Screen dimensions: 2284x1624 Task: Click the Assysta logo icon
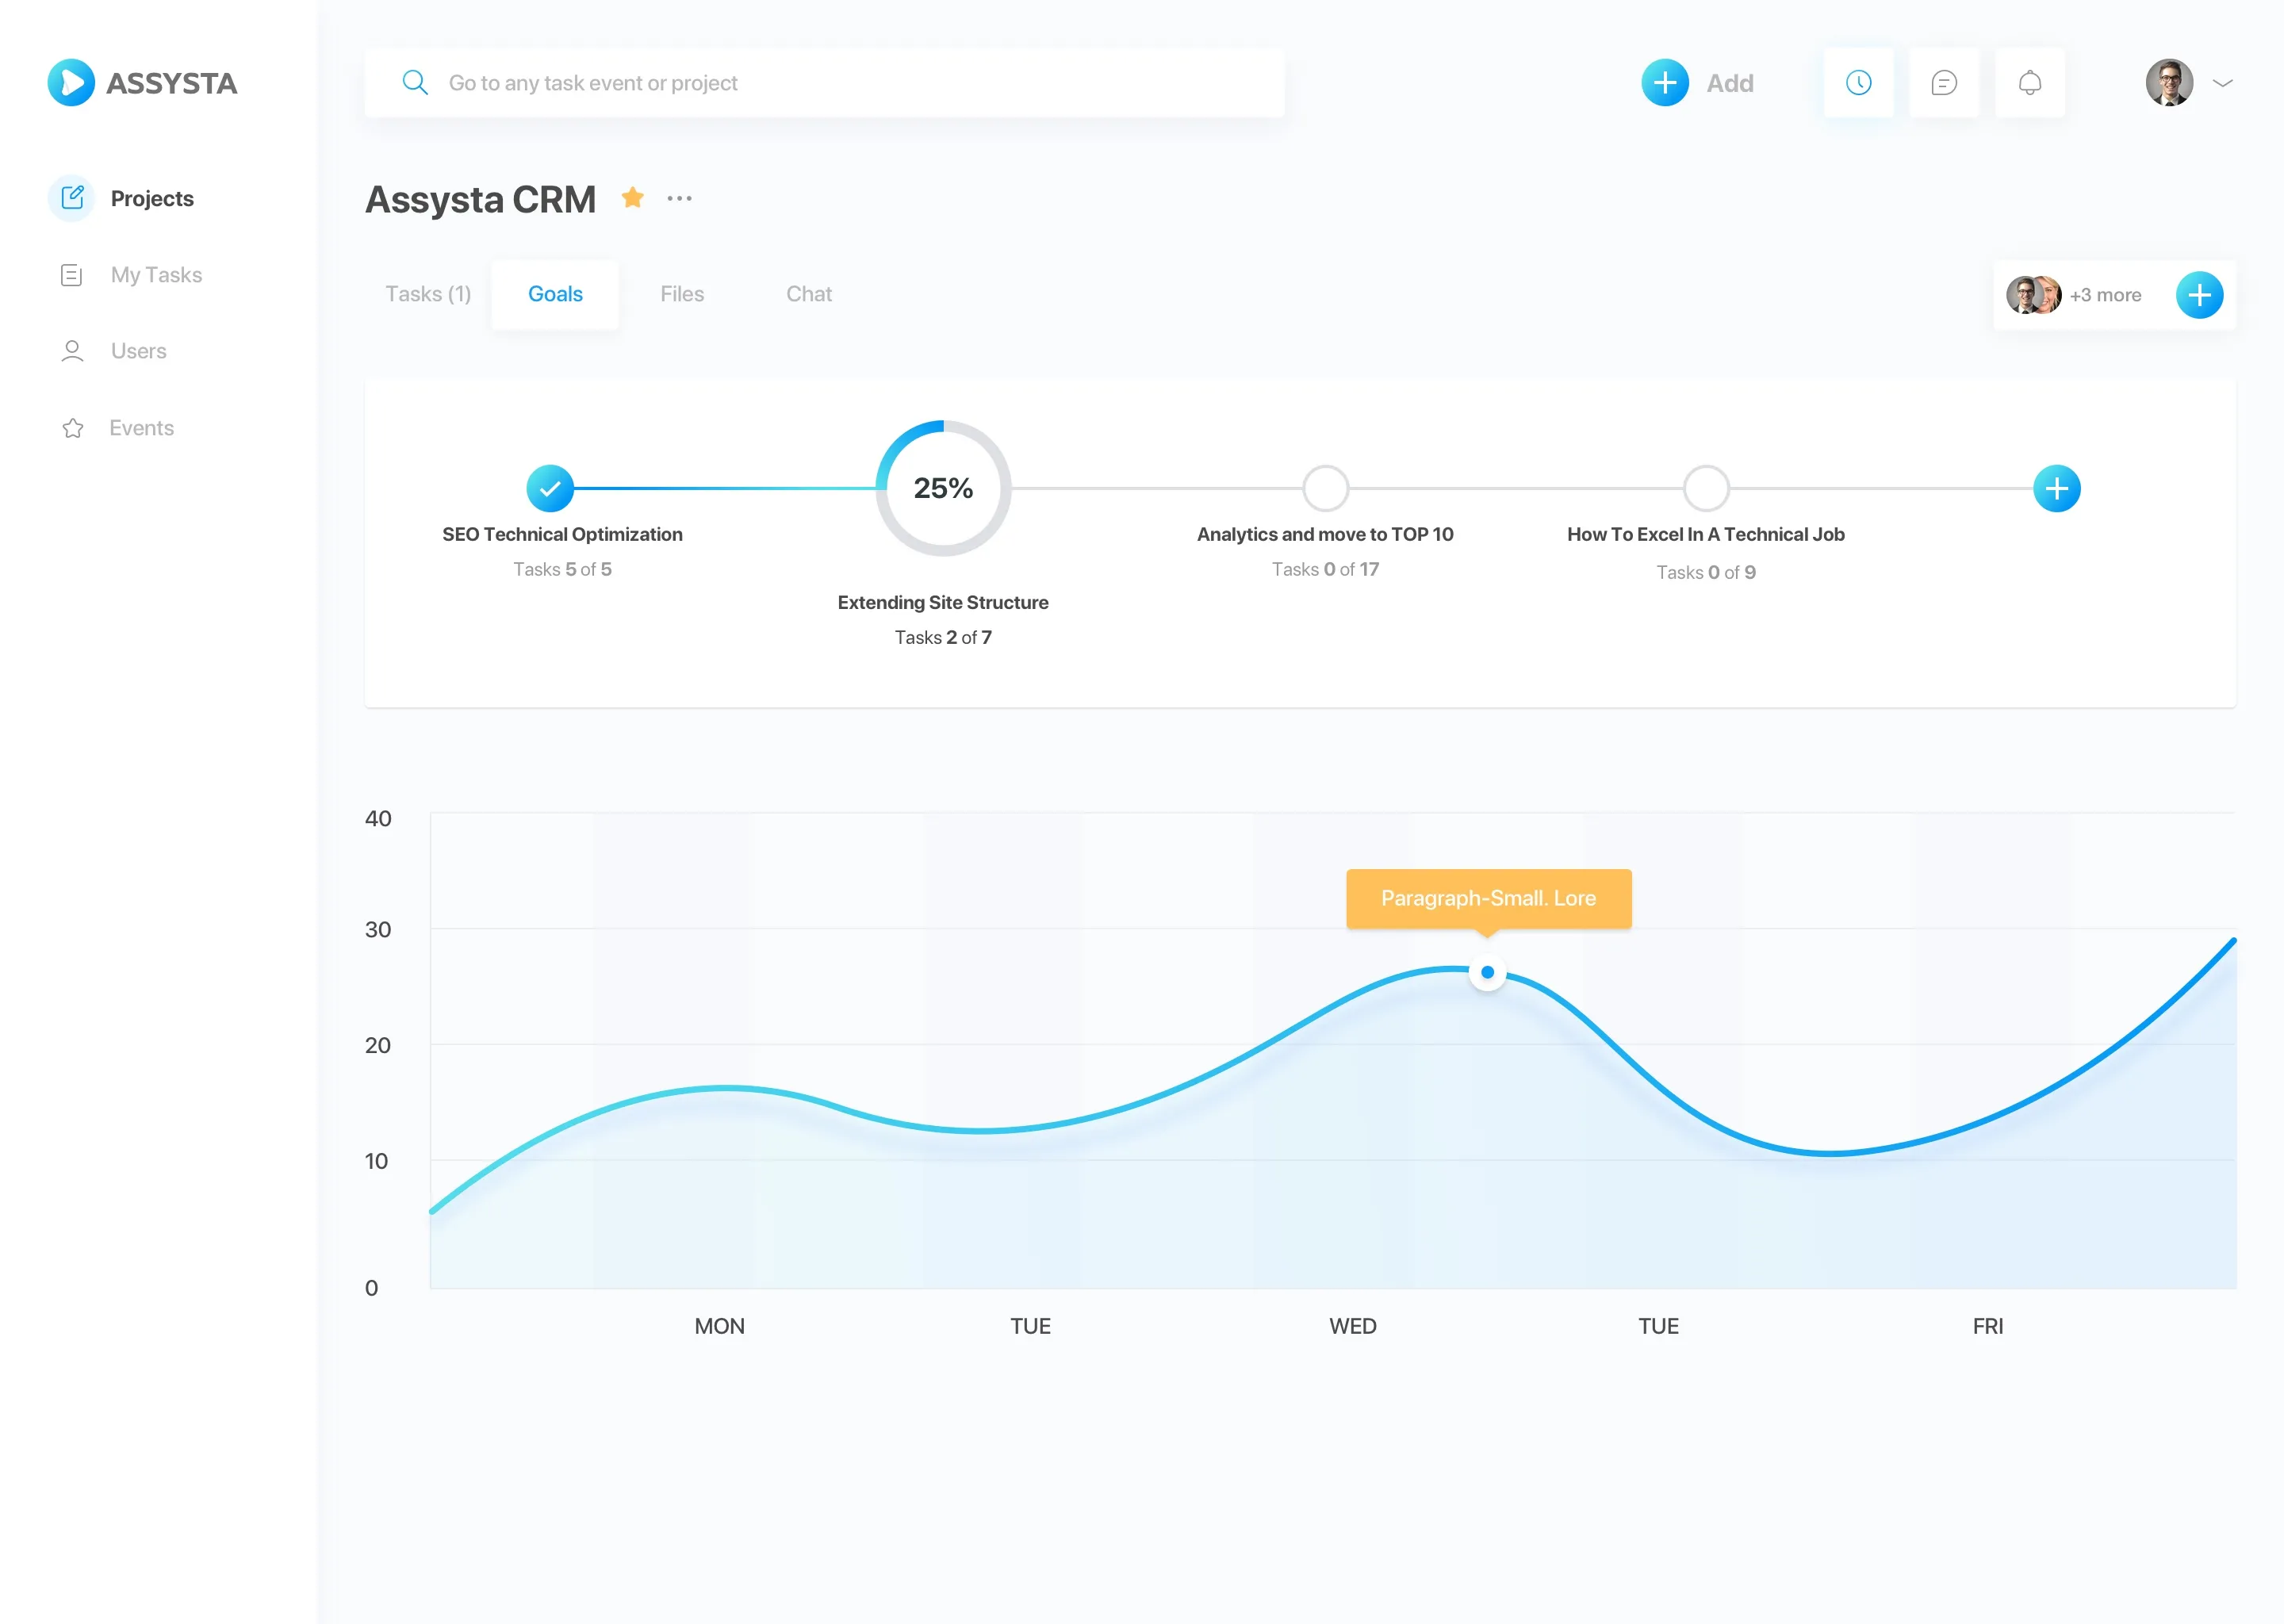click(x=71, y=83)
